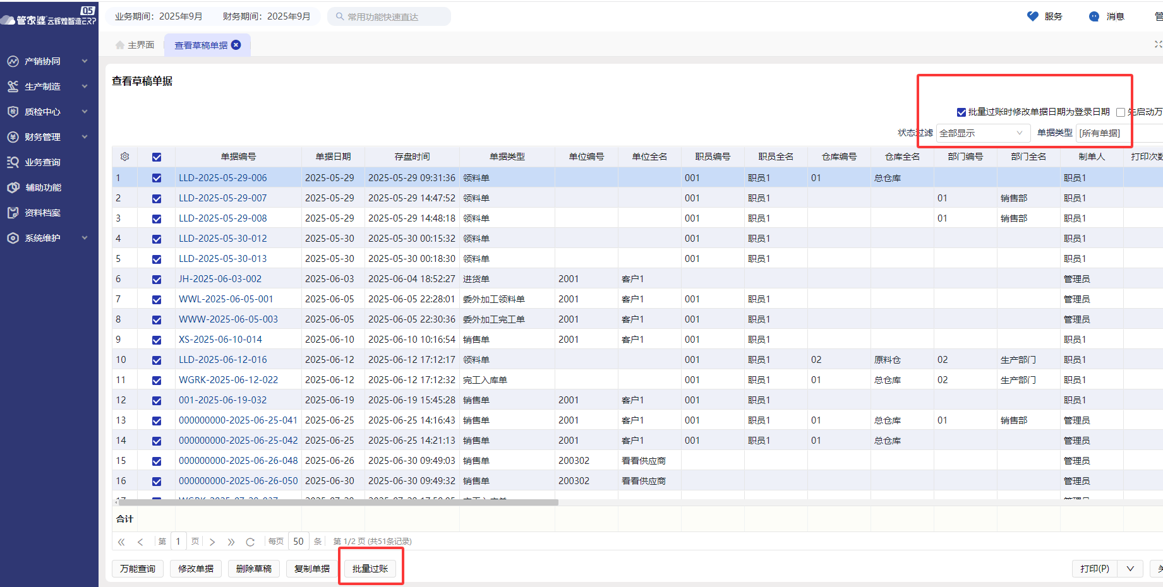Open 辅助功能 in the sidebar
The width and height of the screenshot is (1163, 587).
coord(43,187)
